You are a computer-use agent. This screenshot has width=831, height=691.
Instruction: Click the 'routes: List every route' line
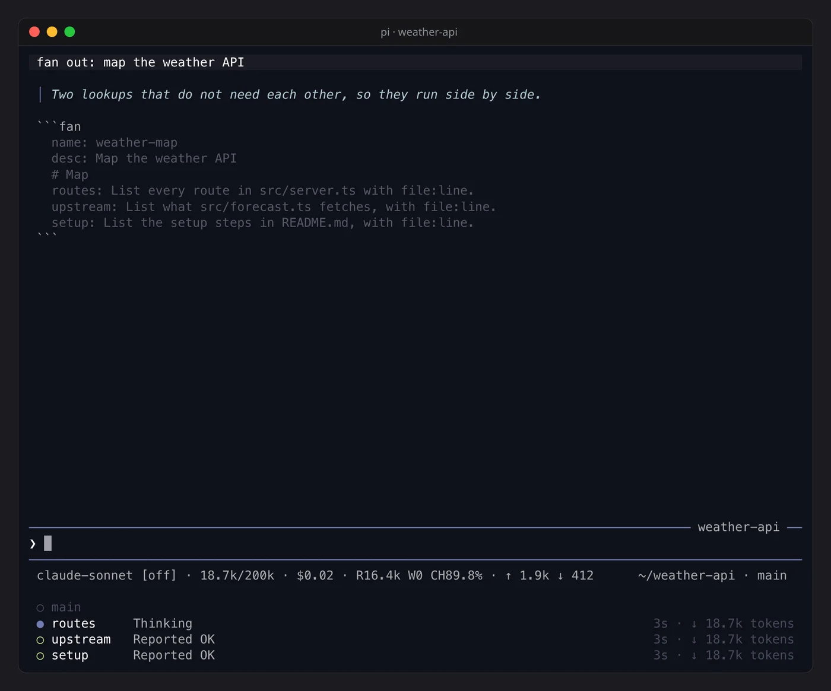click(263, 190)
